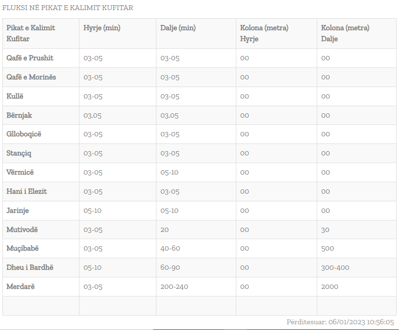Click the Dalje (min) column header
The image size is (399, 330).
(x=178, y=28)
